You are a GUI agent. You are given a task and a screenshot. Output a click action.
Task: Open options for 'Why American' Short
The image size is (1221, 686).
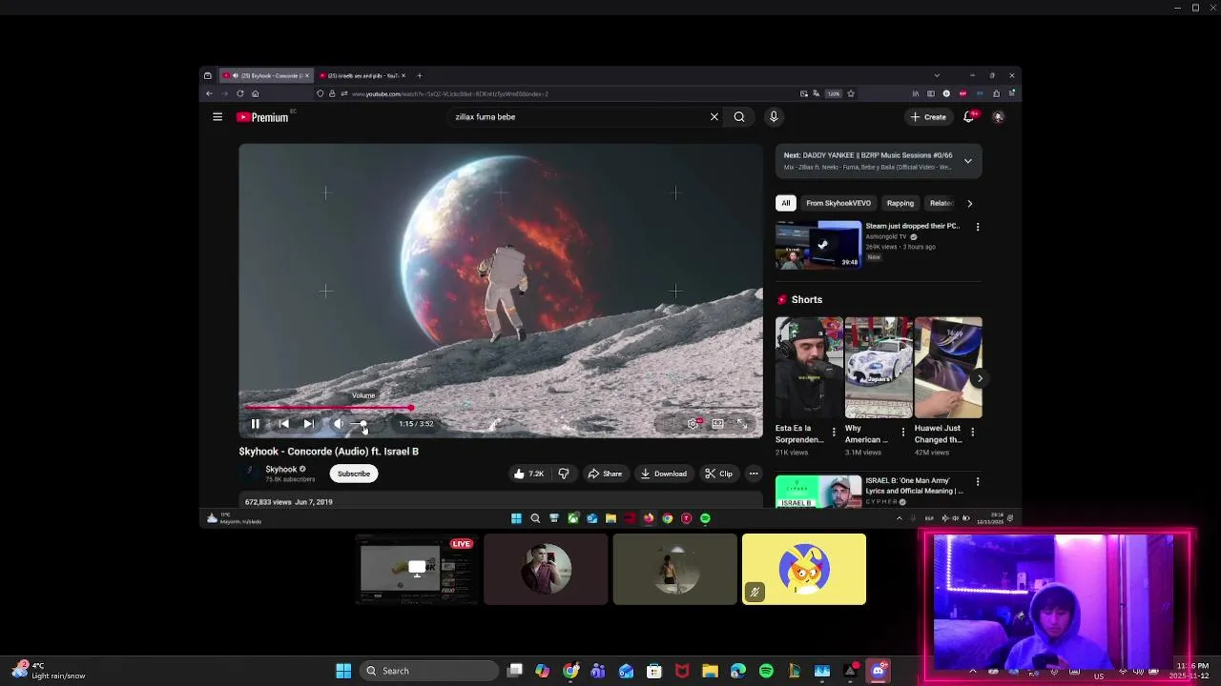903,433
